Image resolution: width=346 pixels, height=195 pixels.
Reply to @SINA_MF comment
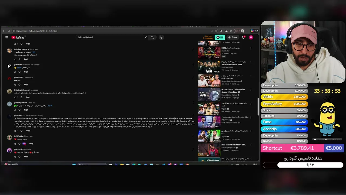[x=26, y=84]
